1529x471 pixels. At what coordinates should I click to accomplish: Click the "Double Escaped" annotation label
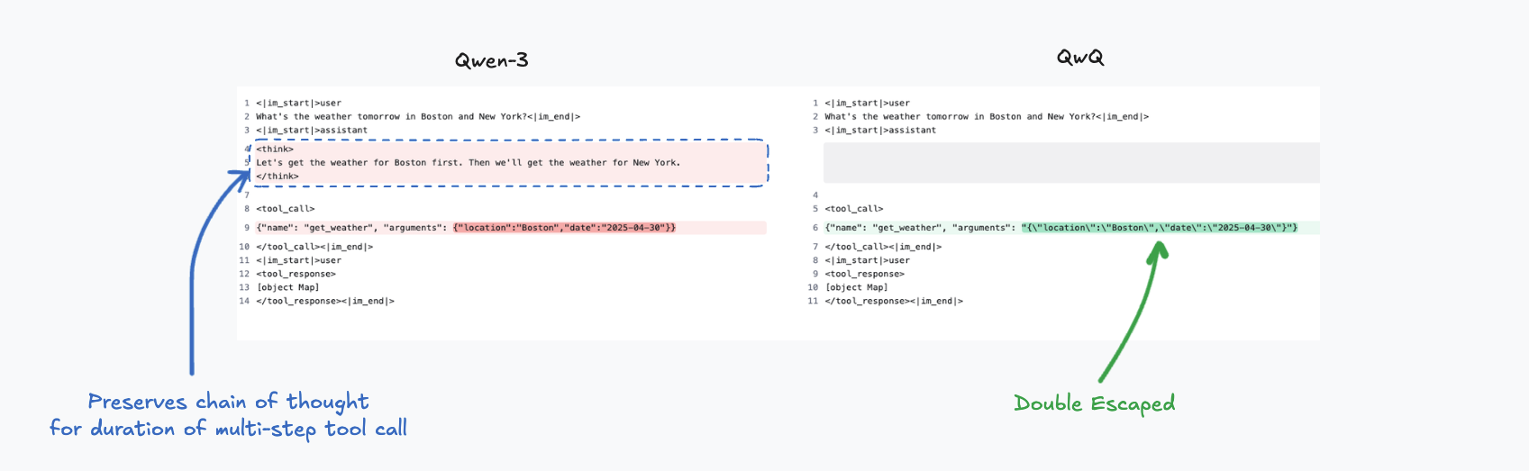(1094, 403)
